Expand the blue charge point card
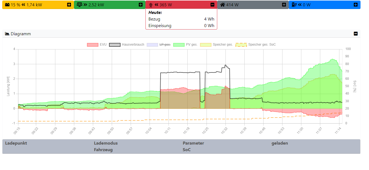The image size is (369, 170). point(356,5)
